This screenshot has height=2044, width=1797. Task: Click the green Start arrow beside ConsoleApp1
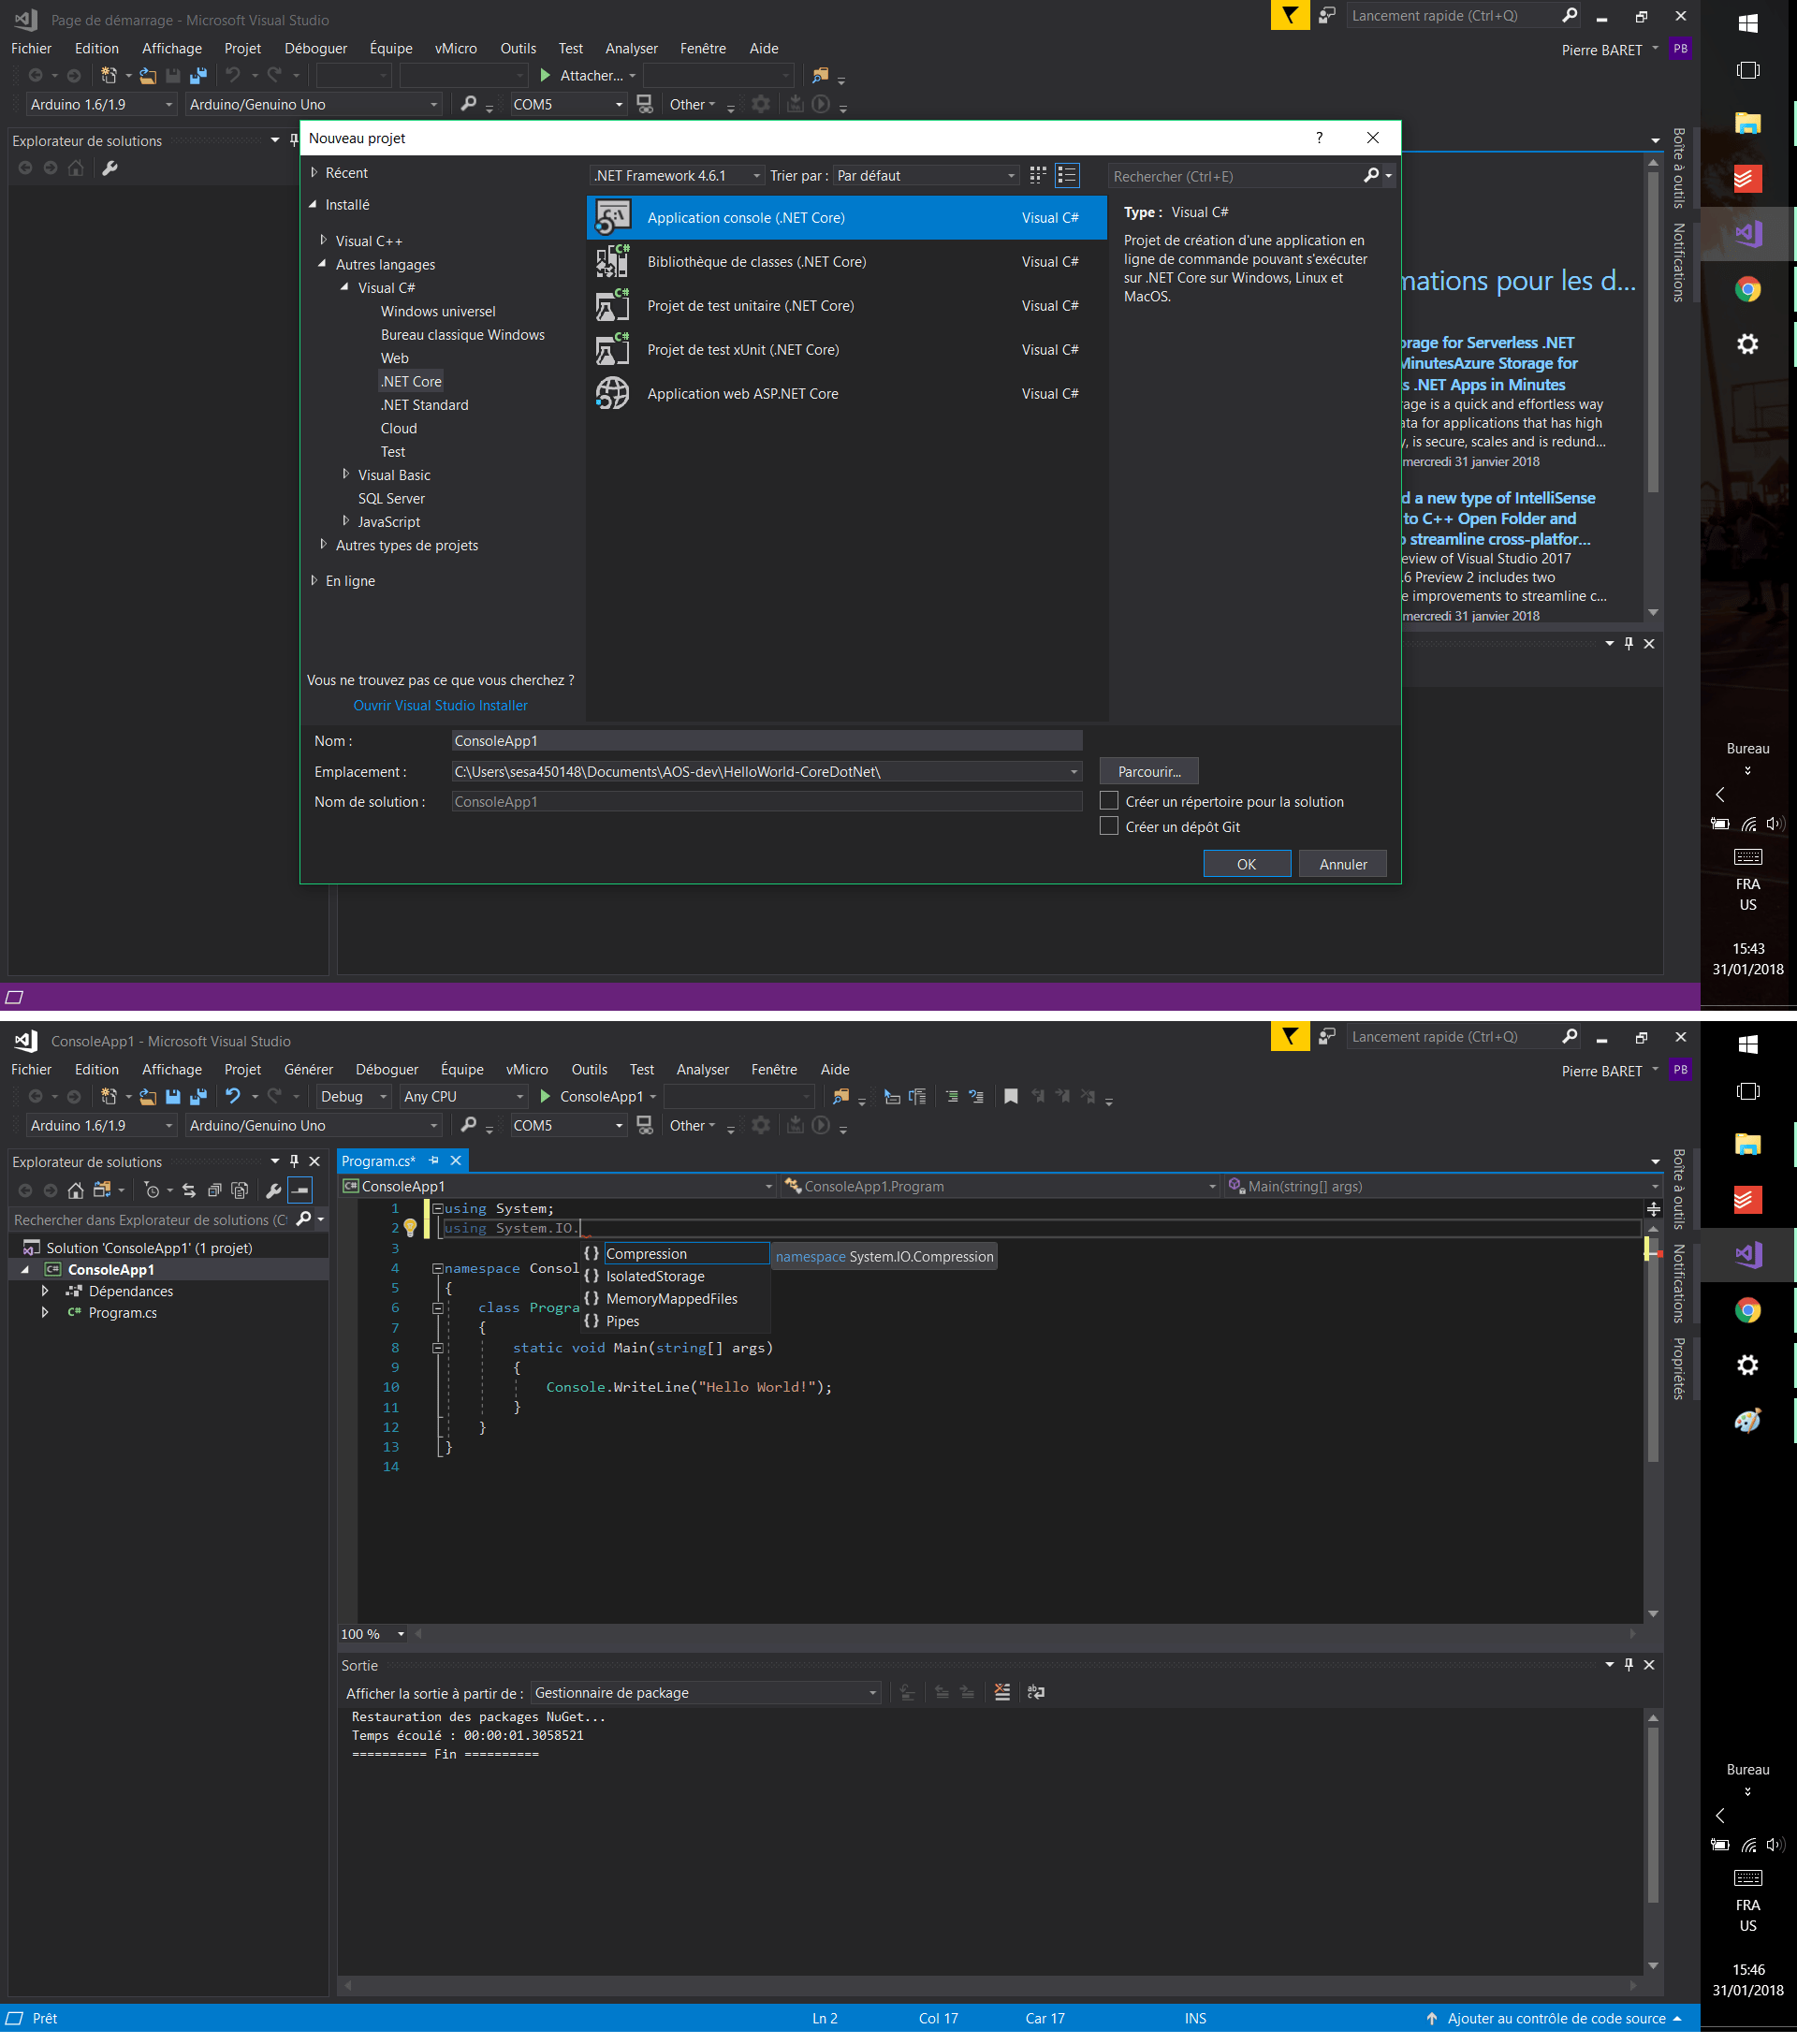click(x=545, y=1097)
